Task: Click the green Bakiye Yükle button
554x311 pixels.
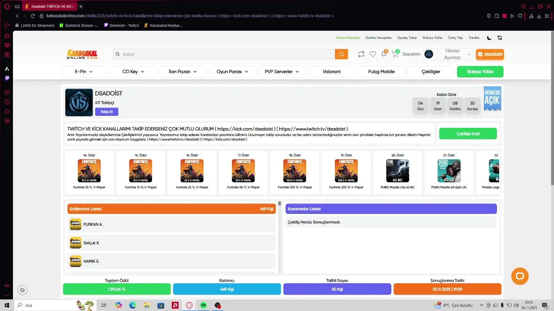Action: tap(480, 72)
